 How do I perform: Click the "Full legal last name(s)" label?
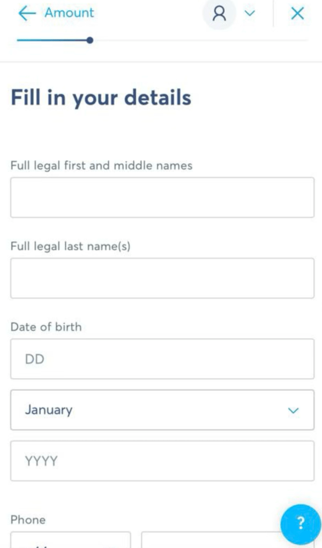click(x=70, y=246)
